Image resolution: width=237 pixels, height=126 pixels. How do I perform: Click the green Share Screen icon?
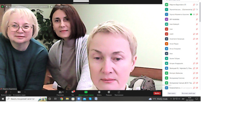pos(86,92)
